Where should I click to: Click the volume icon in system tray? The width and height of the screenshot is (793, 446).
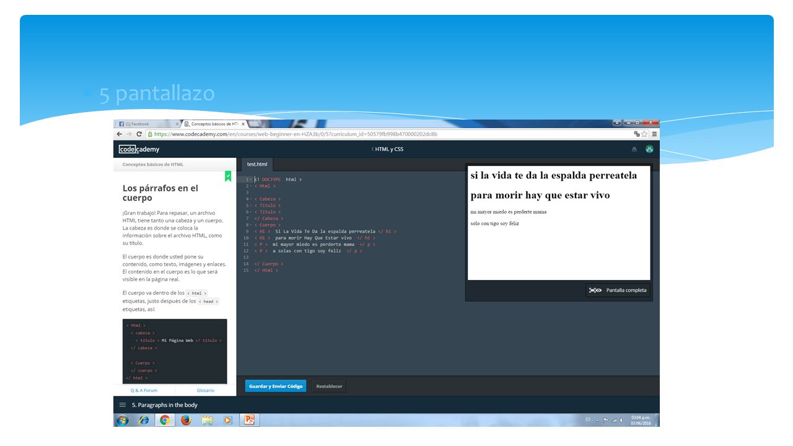pos(622,420)
